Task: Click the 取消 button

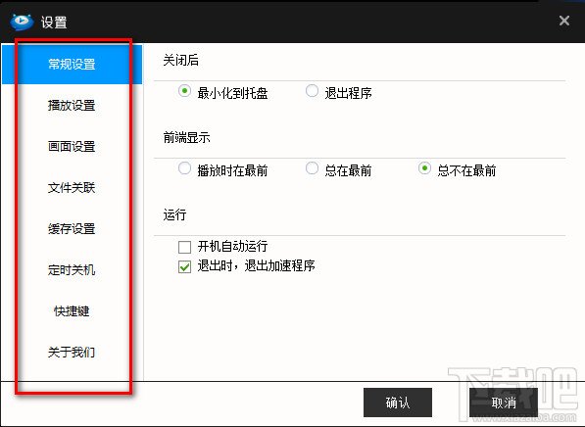Action: [504, 403]
